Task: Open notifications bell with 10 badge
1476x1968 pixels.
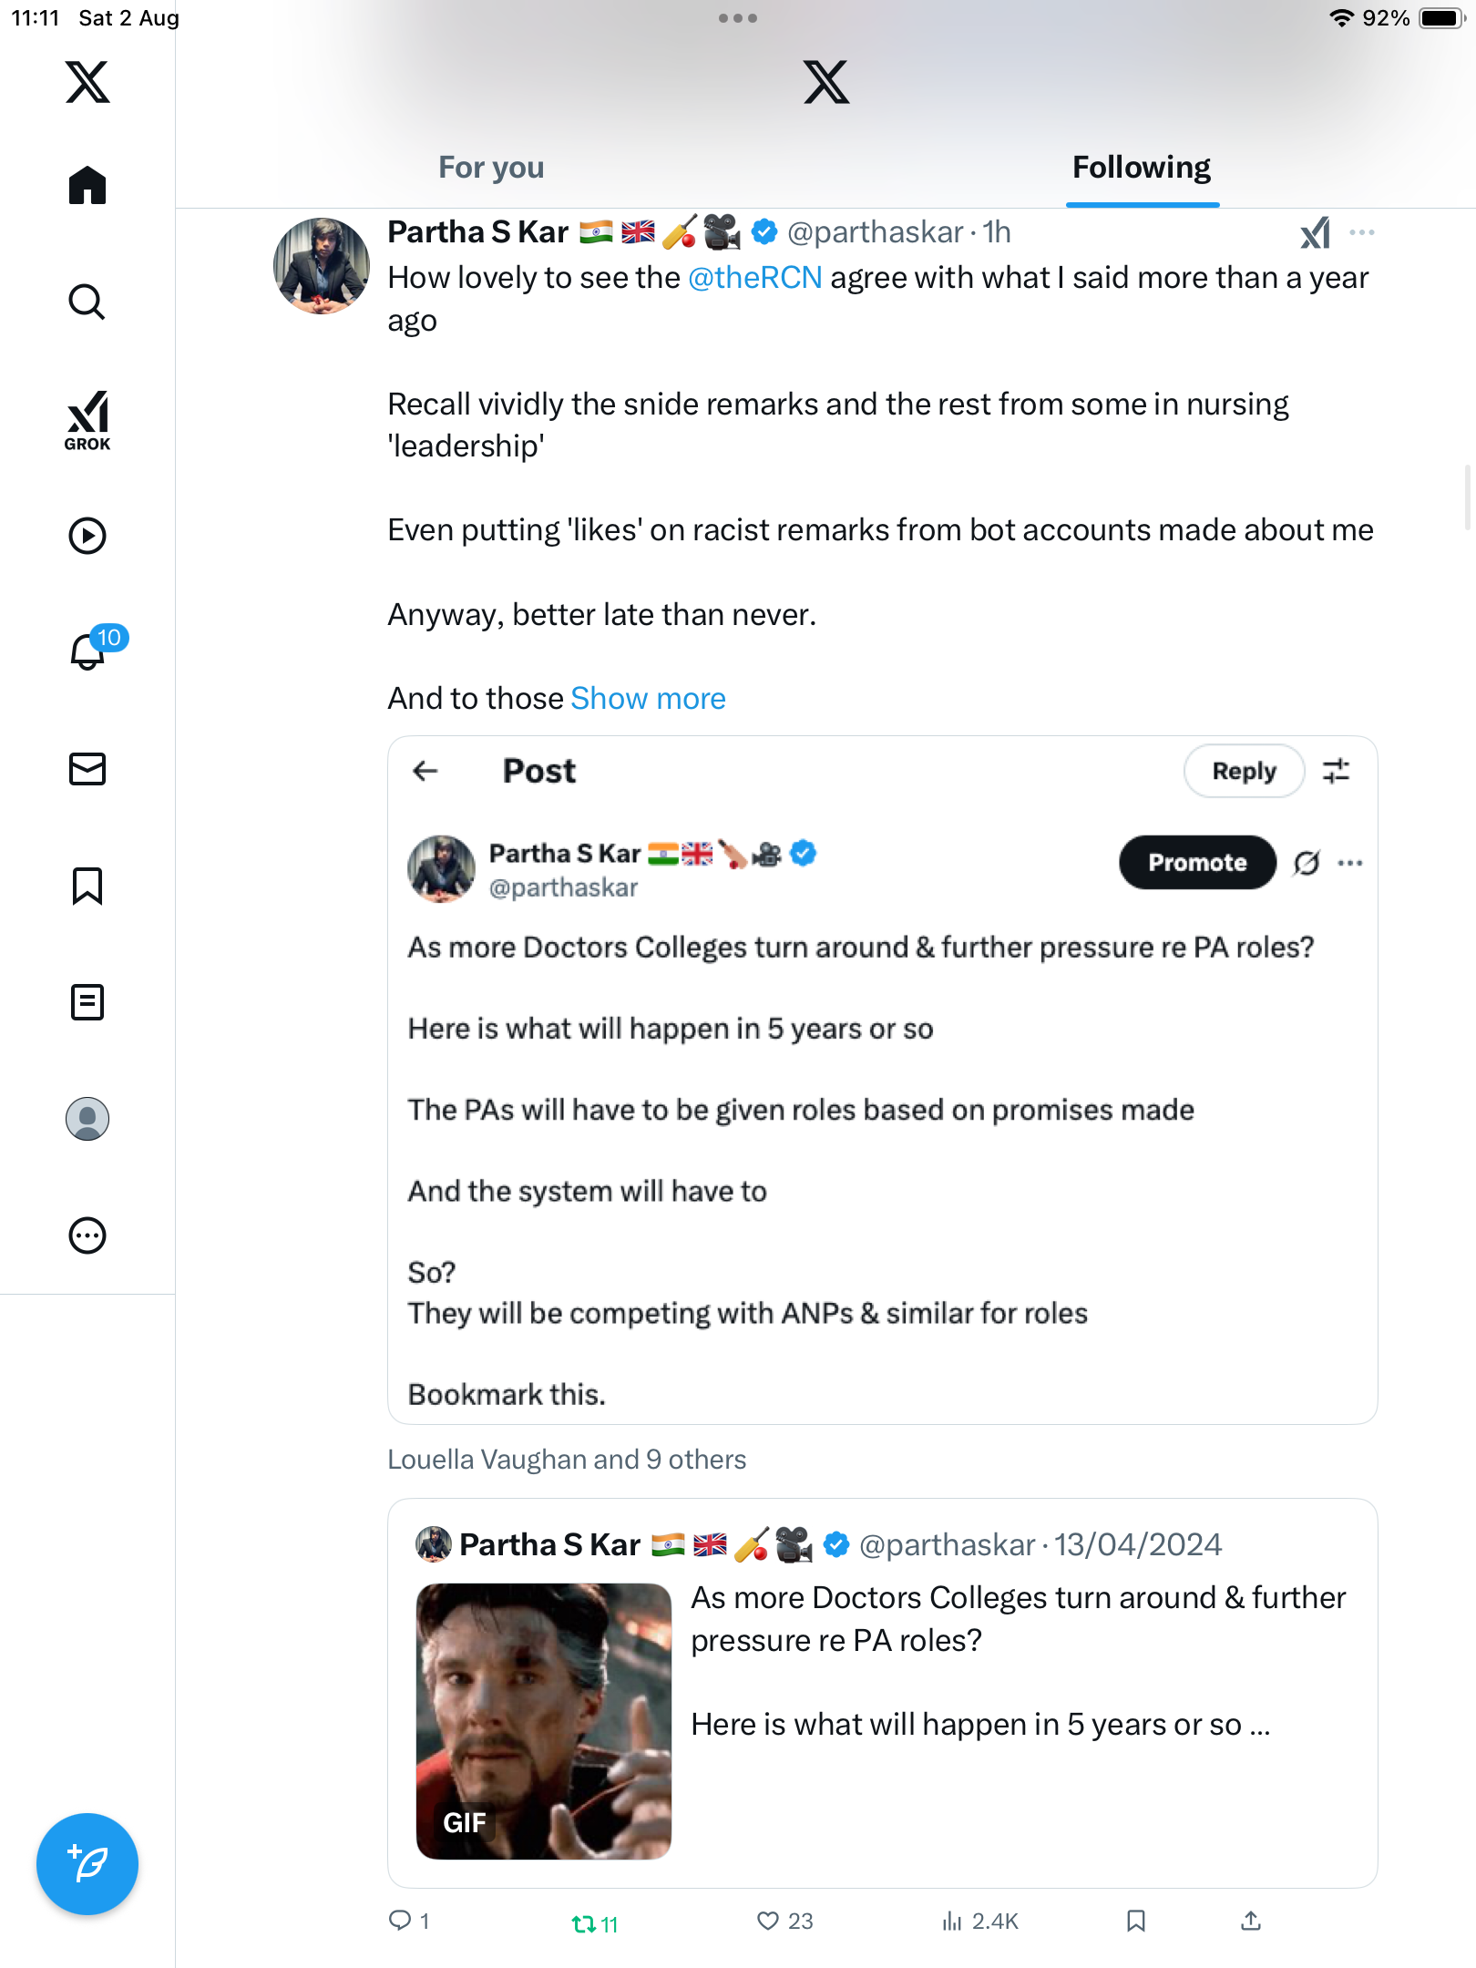Action: click(x=89, y=651)
